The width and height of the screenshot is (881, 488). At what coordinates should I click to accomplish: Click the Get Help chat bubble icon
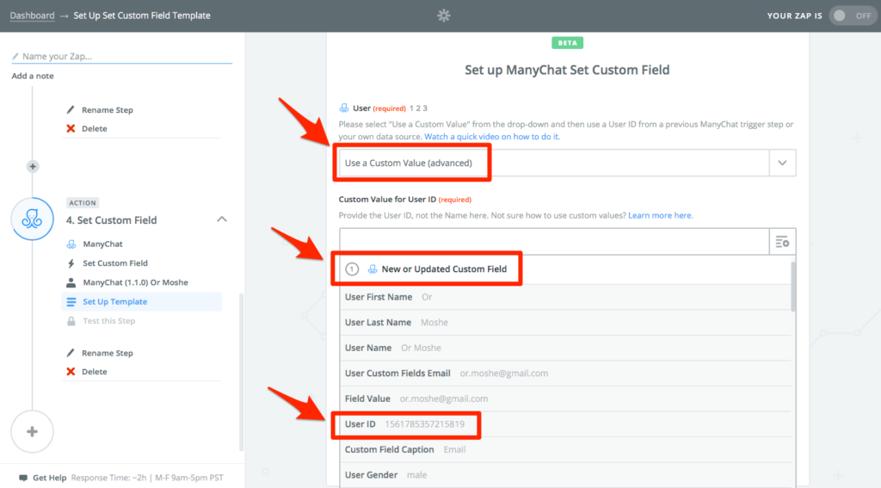23,478
